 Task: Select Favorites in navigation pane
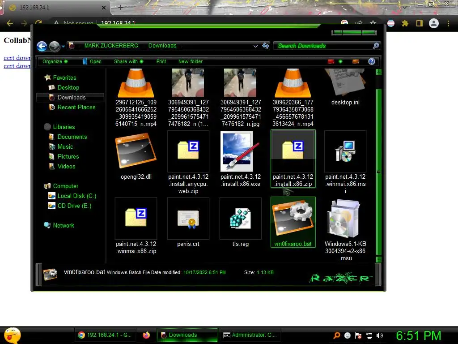[x=64, y=77]
